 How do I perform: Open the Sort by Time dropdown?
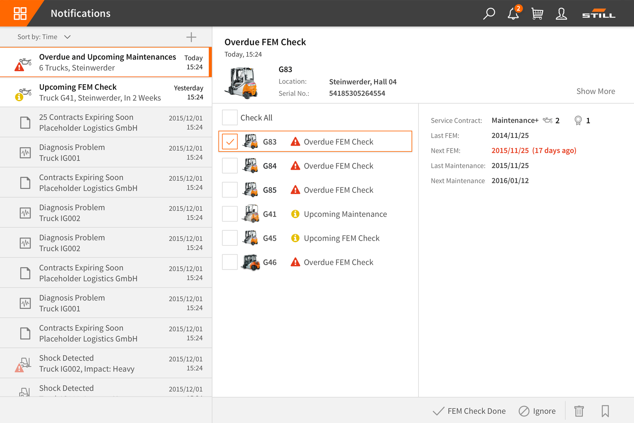coord(44,37)
